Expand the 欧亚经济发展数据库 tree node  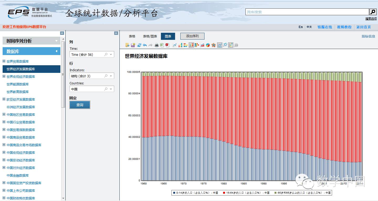[4, 99]
